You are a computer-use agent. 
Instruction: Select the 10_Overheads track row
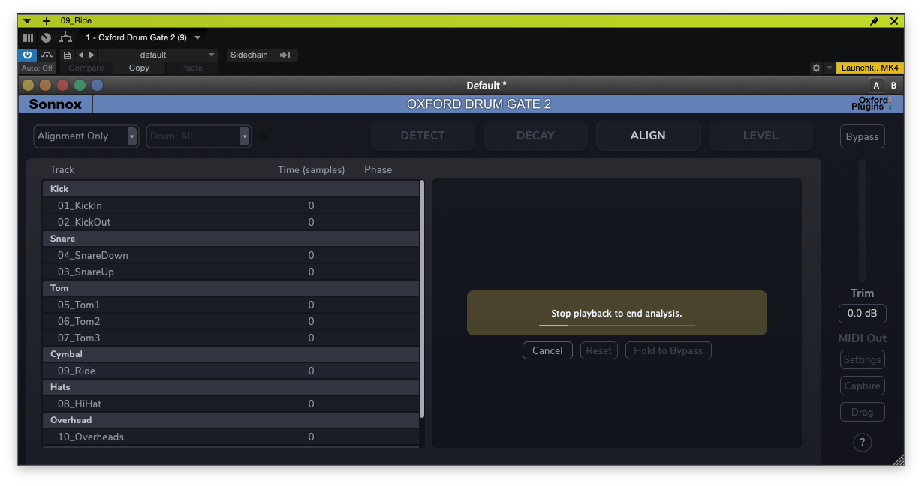tap(230, 436)
